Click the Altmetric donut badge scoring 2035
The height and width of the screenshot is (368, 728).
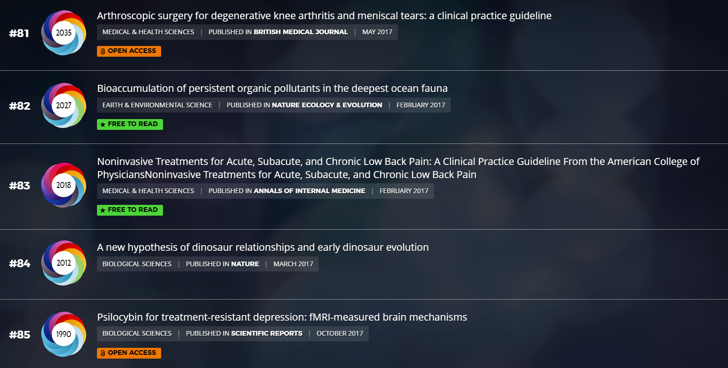[64, 33]
